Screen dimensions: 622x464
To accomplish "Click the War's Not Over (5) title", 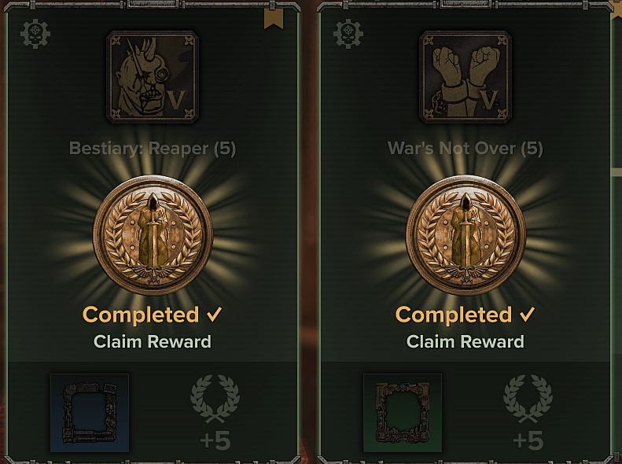I will point(466,149).
